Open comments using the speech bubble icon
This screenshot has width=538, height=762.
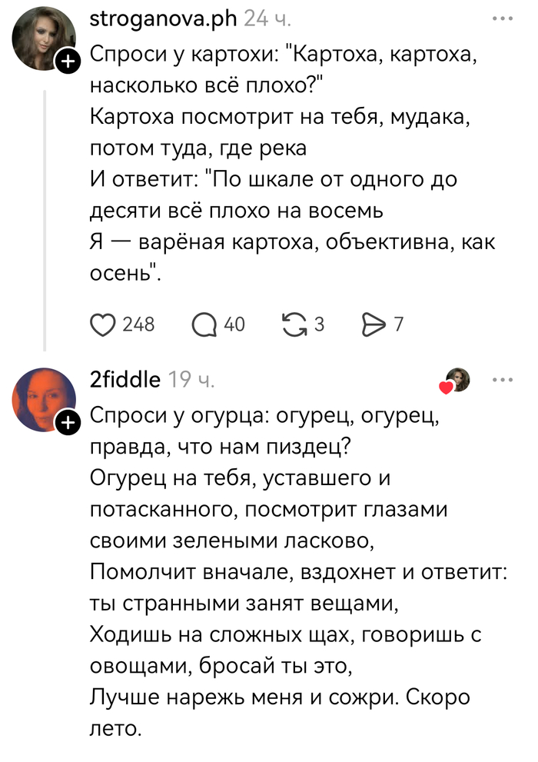[204, 324]
